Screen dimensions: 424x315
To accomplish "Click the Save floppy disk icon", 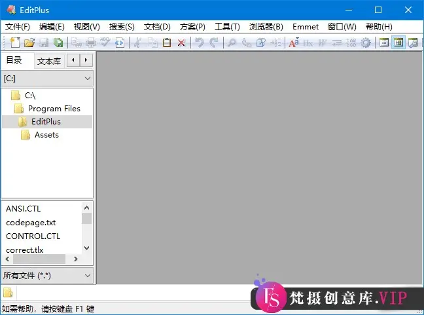I will (44, 43).
